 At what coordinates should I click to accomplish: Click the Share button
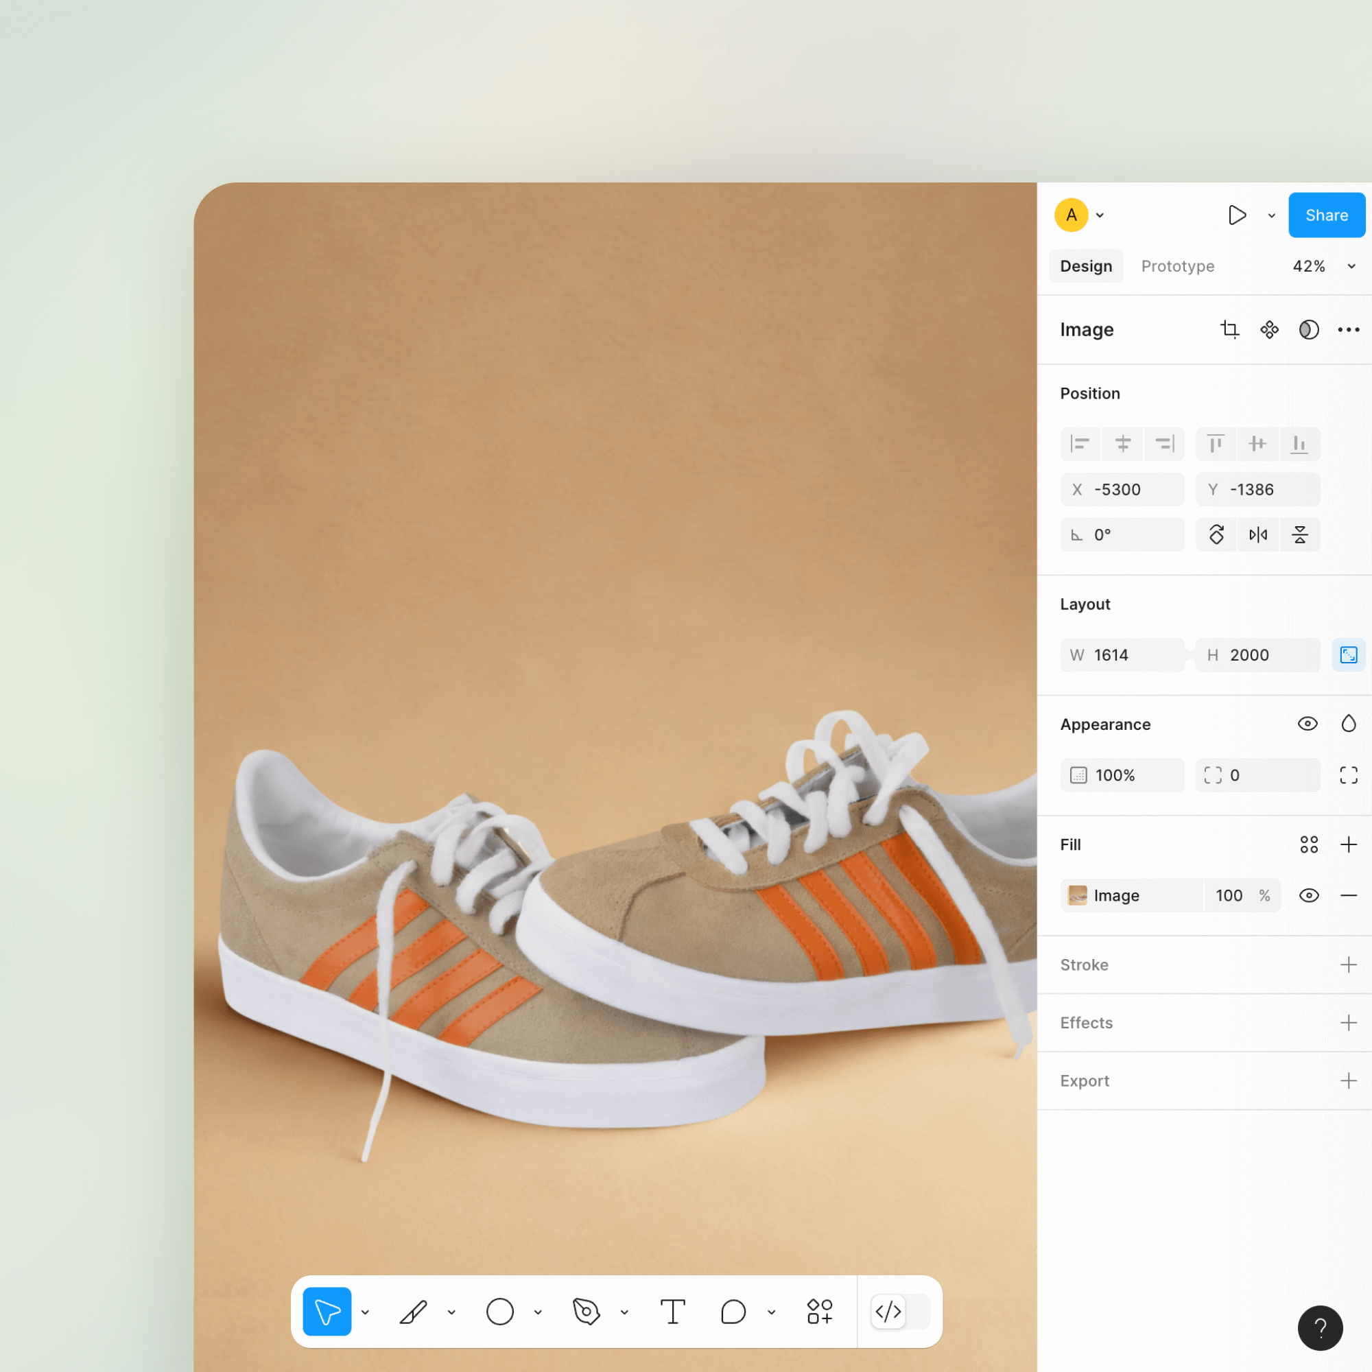1326,215
